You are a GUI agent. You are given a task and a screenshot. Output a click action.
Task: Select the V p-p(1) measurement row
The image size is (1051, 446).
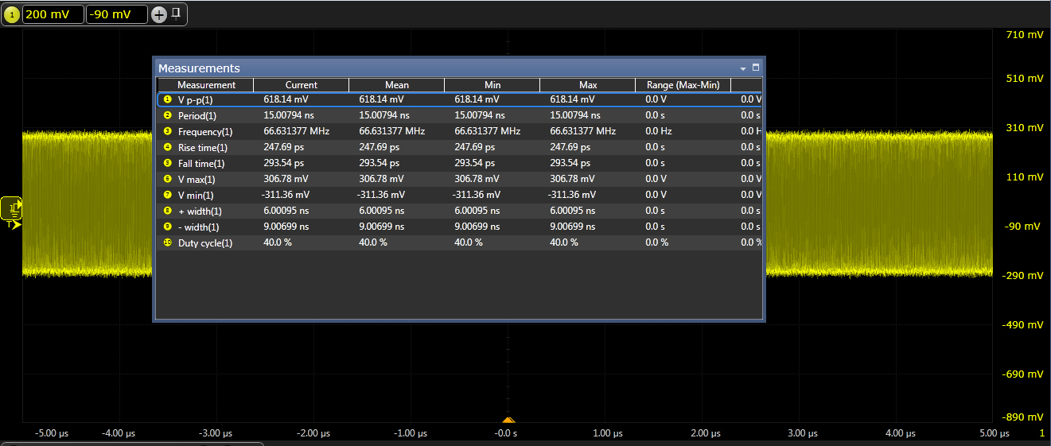[x=195, y=100]
